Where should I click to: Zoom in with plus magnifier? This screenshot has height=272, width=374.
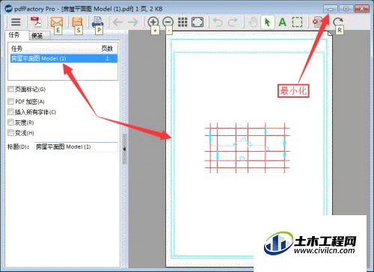[x=153, y=22]
